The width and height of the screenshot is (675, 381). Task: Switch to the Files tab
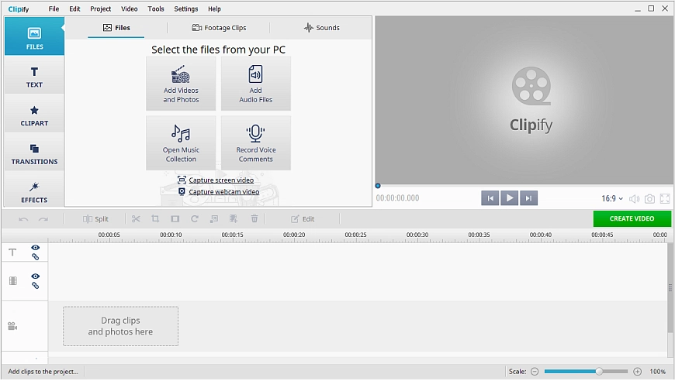[x=116, y=28]
